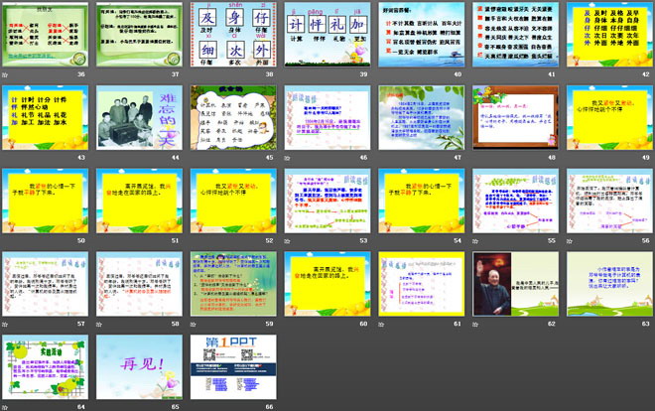
Task: Click the animation star beneath slide 43
Action: (6, 157)
